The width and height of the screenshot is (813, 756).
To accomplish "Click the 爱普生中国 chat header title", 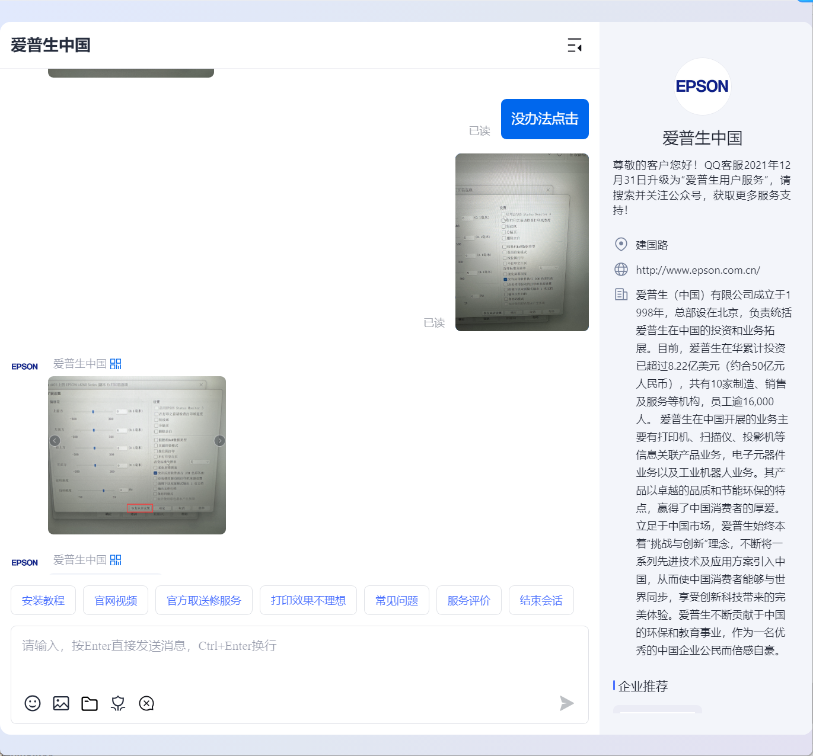I will (x=50, y=45).
